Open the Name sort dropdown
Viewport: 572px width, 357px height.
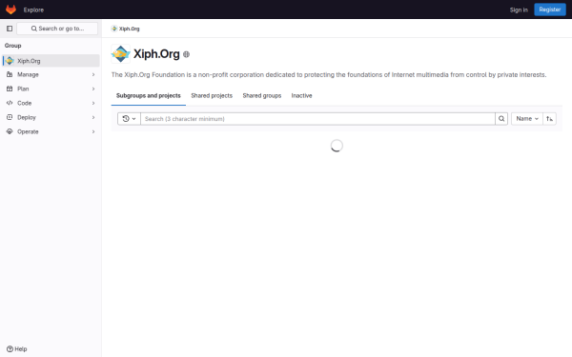[527, 119]
